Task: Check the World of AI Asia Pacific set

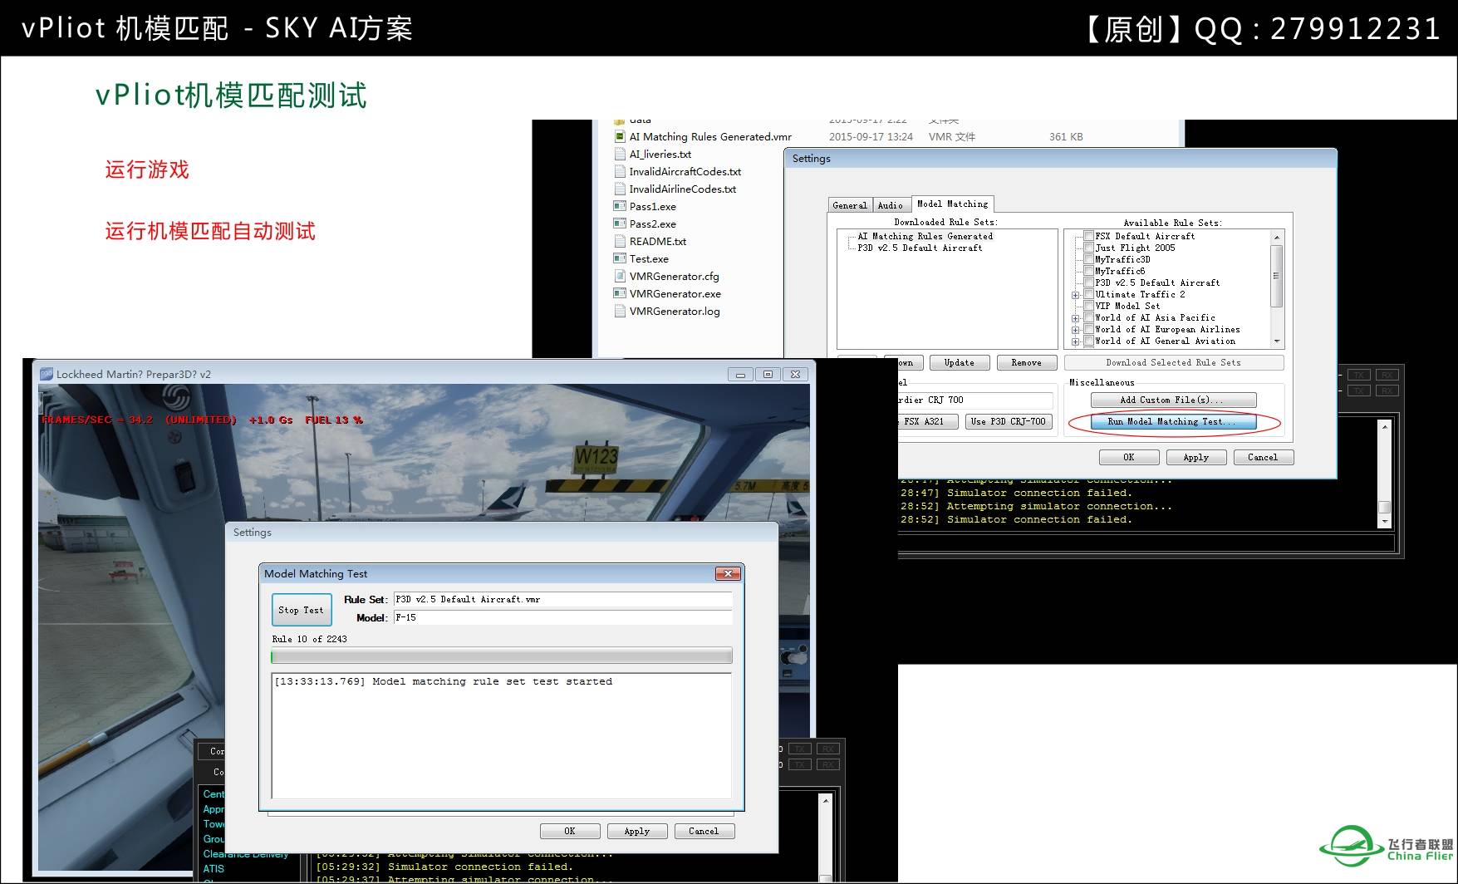Action: coord(1088,317)
